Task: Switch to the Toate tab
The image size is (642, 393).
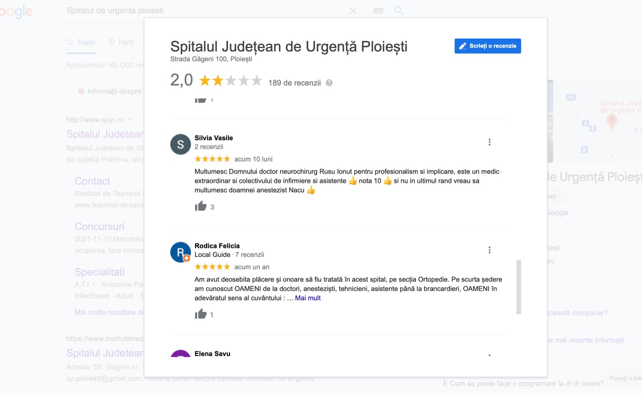Action: (x=81, y=42)
